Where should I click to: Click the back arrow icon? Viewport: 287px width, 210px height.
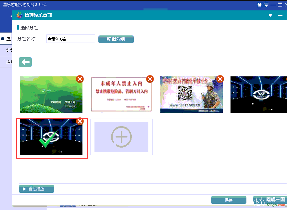(25, 62)
